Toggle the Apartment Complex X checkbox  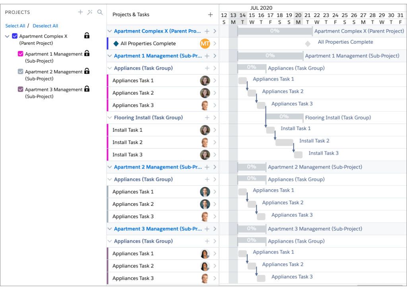coord(15,36)
